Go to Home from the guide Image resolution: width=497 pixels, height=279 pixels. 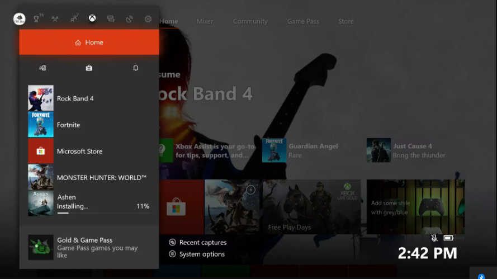89,42
